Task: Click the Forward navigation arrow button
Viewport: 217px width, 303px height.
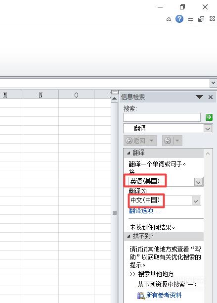Action: (168, 141)
